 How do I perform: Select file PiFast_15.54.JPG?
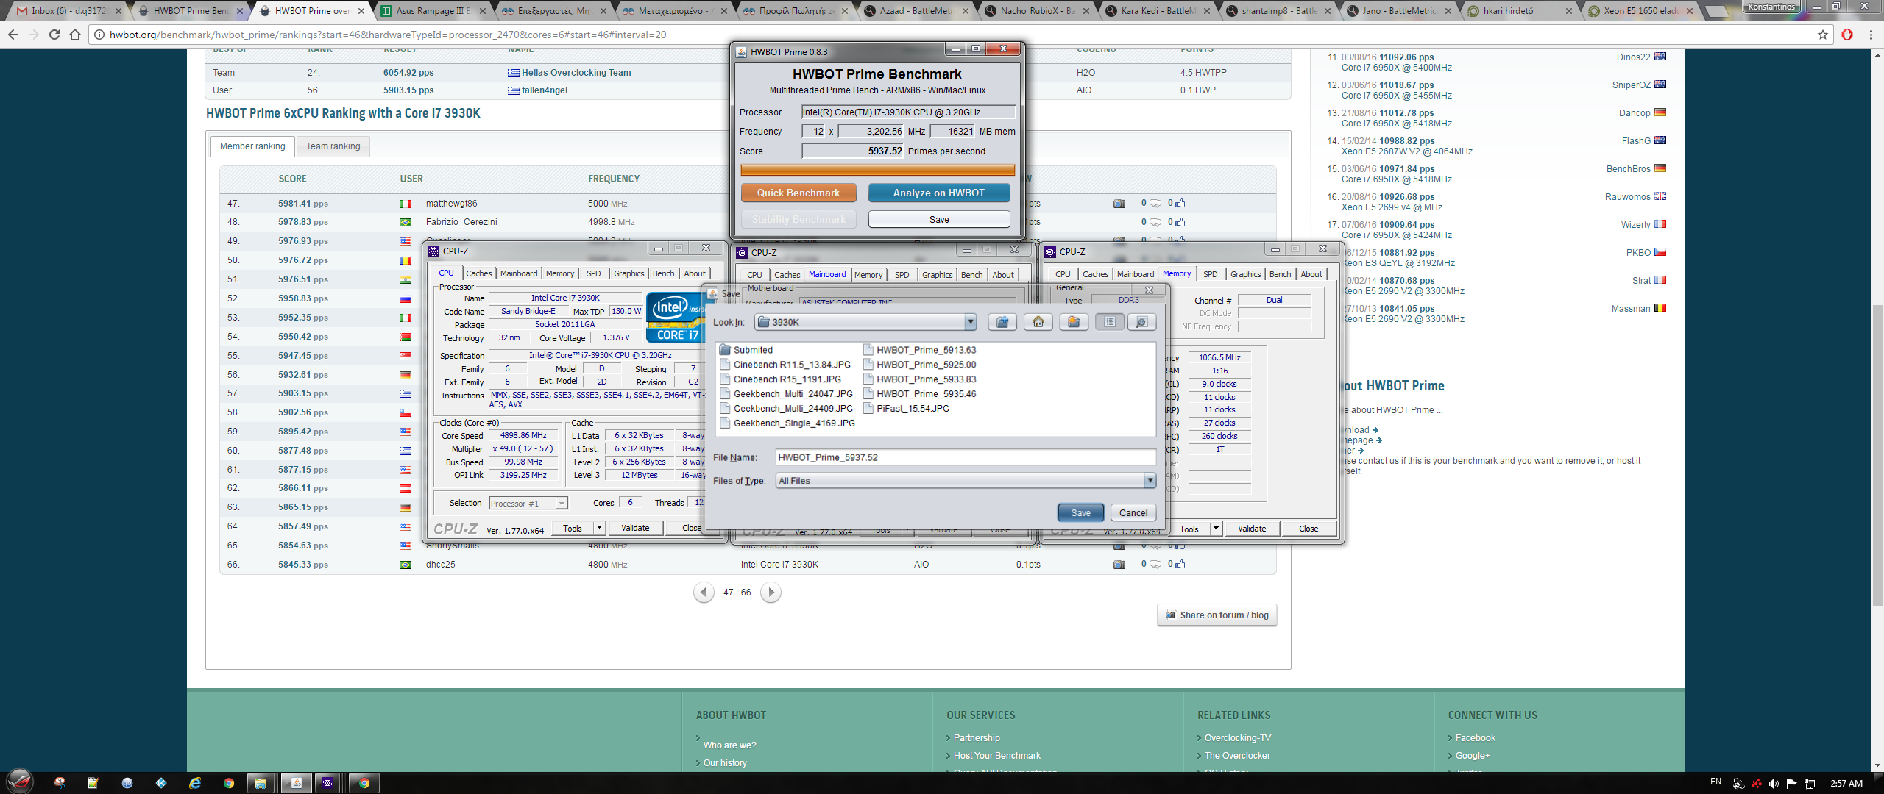click(x=907, y=409)
